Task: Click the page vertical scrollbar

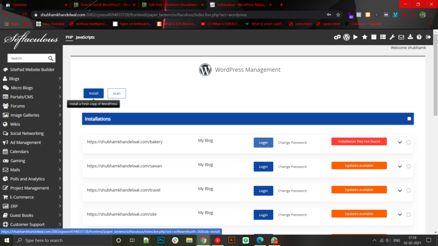Action: point(435,74)
